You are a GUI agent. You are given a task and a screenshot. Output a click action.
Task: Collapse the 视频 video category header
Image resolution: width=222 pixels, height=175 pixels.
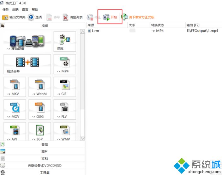(x=43, y=25)
